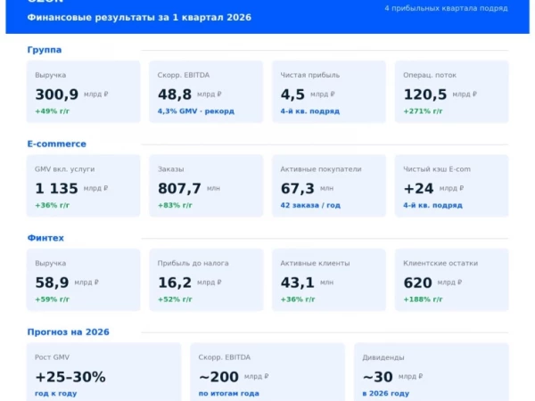The width and height of the screenshot is (535, 401).
Task: Click the Группа 'Скорр. EBITDA' value 48,8
Action: (175, 94)
